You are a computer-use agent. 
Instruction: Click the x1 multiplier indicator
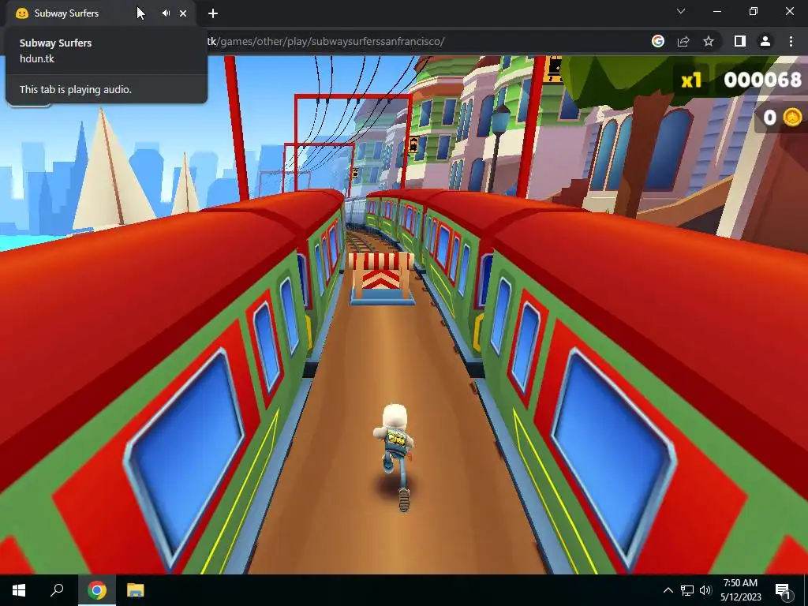(691, 80)
